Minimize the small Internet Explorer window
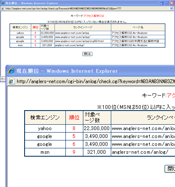Viewport: 175px width, 187px height. point(161,3)
